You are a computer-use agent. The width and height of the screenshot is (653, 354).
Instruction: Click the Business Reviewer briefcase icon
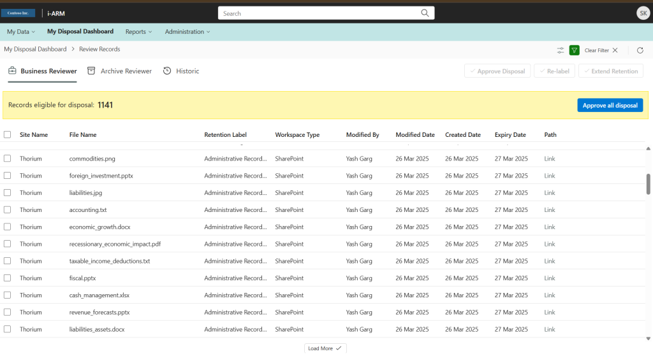point(12,71)
